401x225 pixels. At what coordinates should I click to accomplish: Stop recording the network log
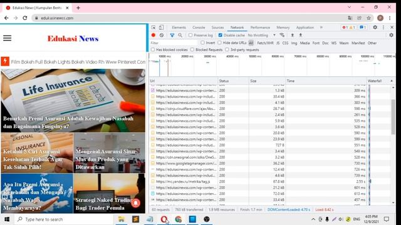153,35
